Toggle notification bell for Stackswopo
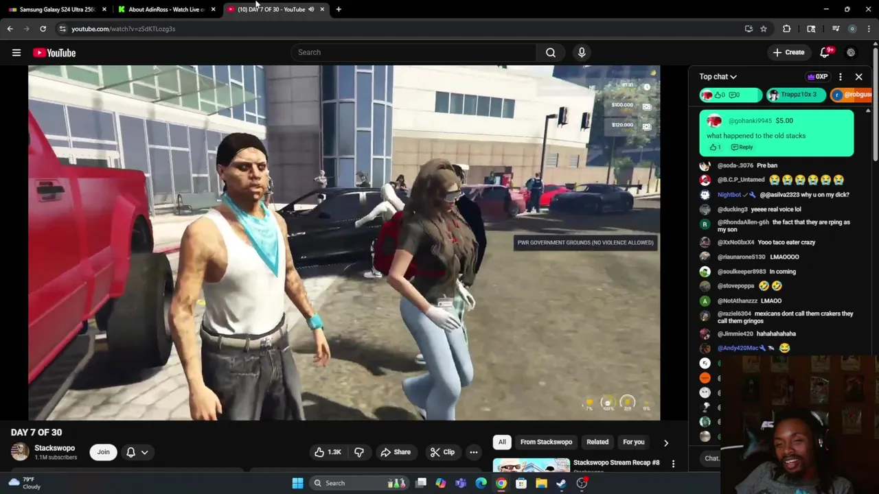 130,452
